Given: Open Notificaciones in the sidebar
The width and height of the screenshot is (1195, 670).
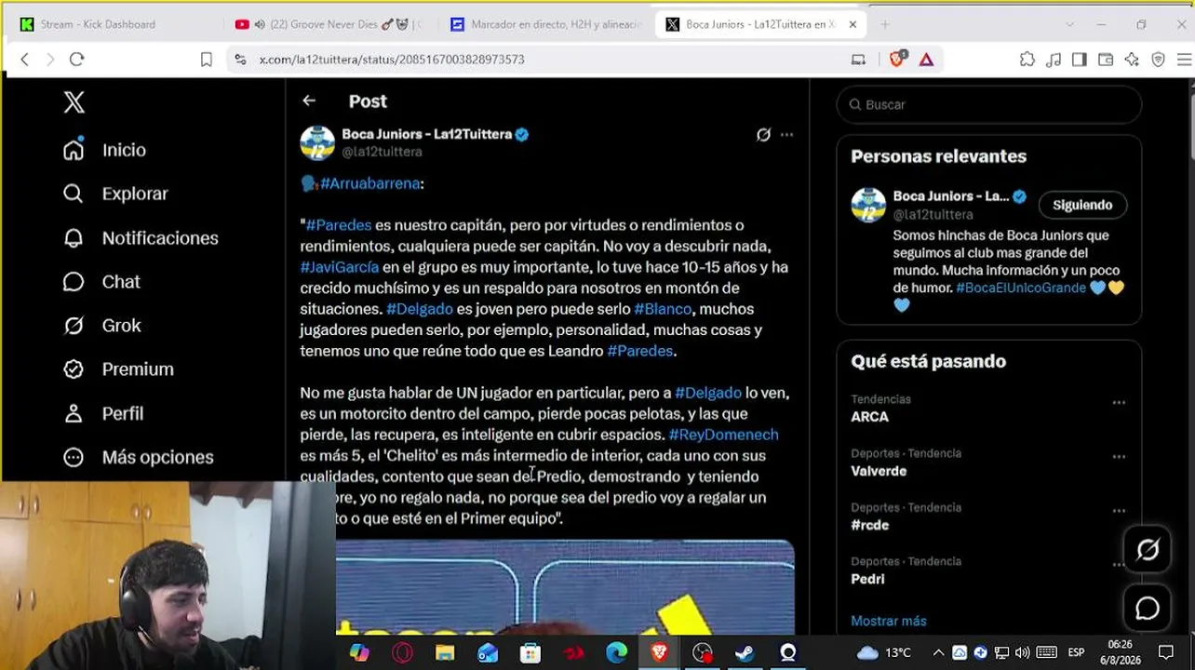Looking at the screenshot, I should coord(141,238).
